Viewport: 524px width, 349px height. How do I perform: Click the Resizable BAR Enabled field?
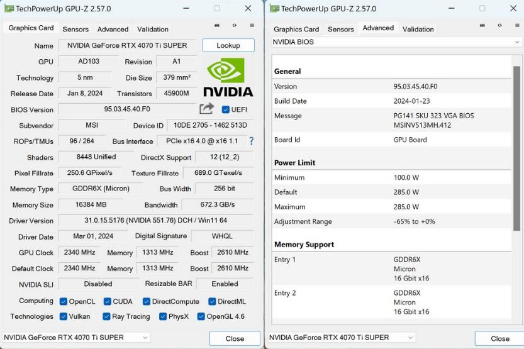click(x=225, y=284)
